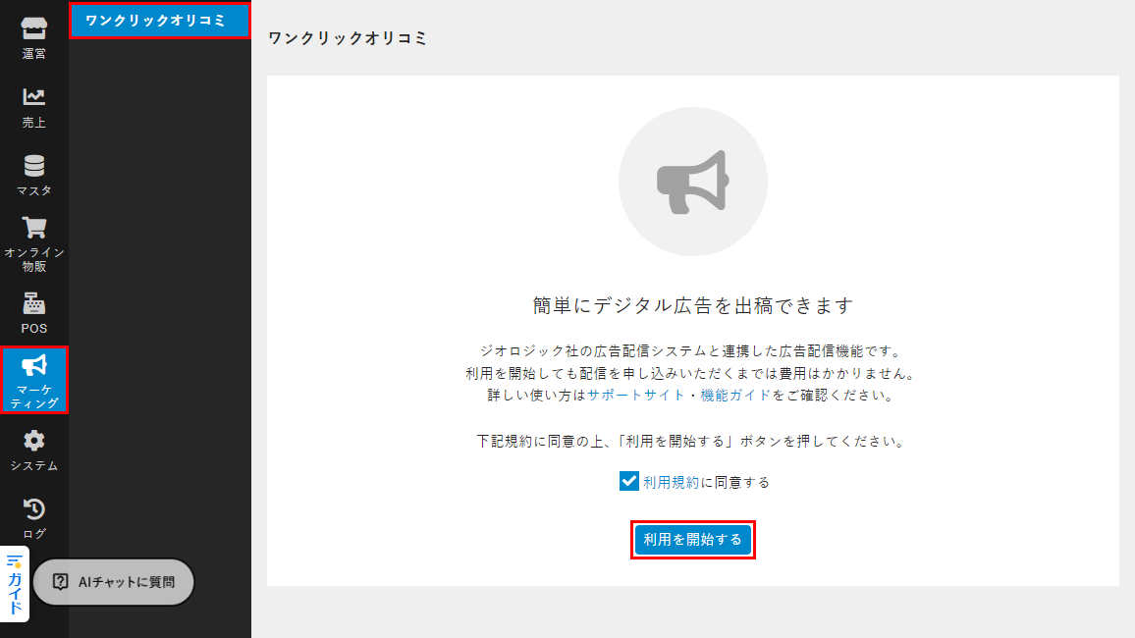The height and width of the screenshot is (638, 1135).
Task: Click the large gray megaphone illustration
Action: point(692,182)
